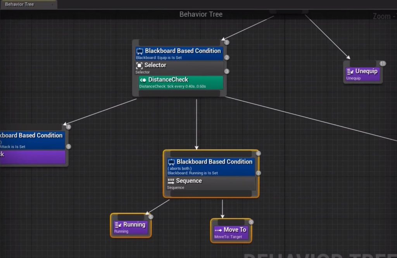Image resolution: width=397 pixels, height=258 pixels.
Task: Click the Unequip task icon
Action: point(350,72)
